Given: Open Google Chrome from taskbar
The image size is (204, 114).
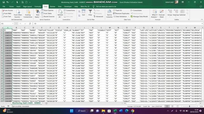Looking at the screenshot, I should tap(133, 111).
